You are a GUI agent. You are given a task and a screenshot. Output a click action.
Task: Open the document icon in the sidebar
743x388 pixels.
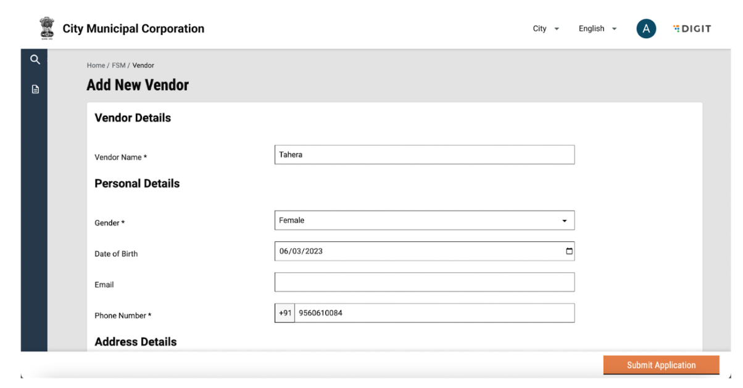[x=35, y=89]
